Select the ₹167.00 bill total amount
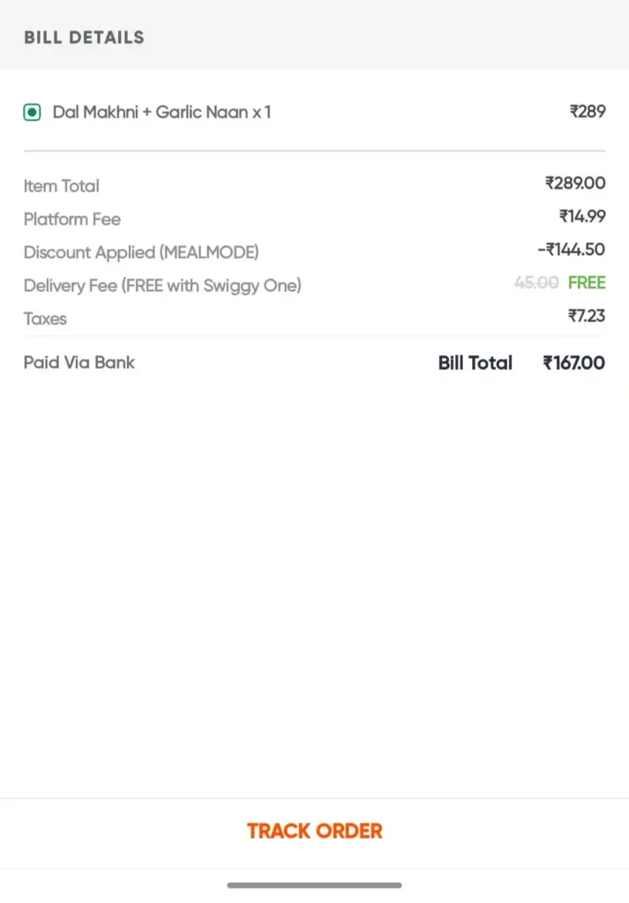This screenshot has width=629, height=903. (x=573, y=363)
